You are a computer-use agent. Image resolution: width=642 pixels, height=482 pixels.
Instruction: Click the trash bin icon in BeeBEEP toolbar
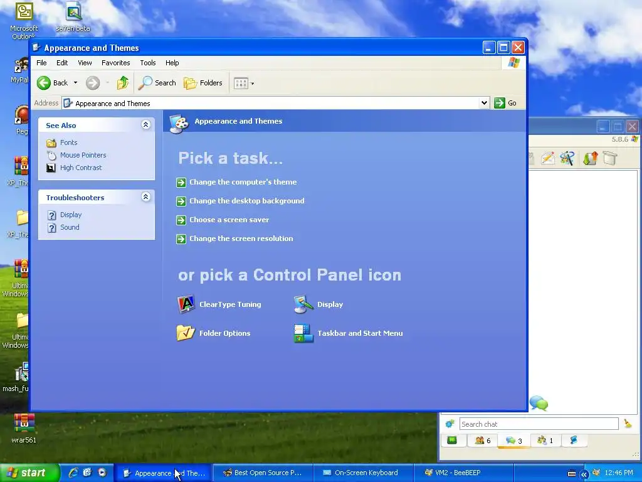[610, 158]
